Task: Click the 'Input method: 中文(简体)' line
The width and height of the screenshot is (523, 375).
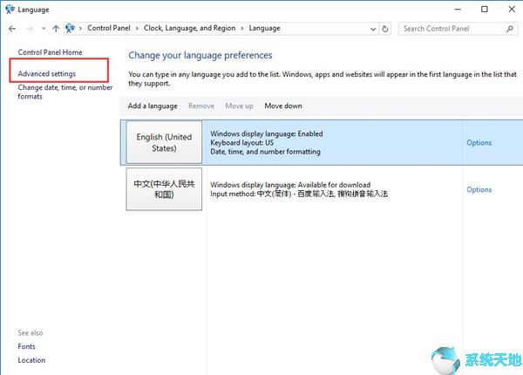Action: point(299,194)
